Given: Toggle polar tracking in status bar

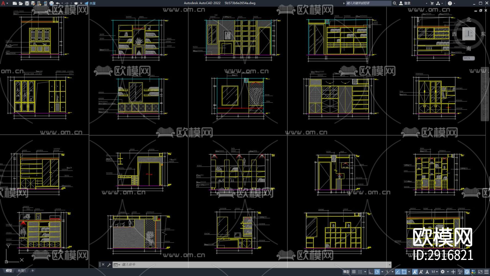Looking at the screenshot, I should (x=377, y=272).
